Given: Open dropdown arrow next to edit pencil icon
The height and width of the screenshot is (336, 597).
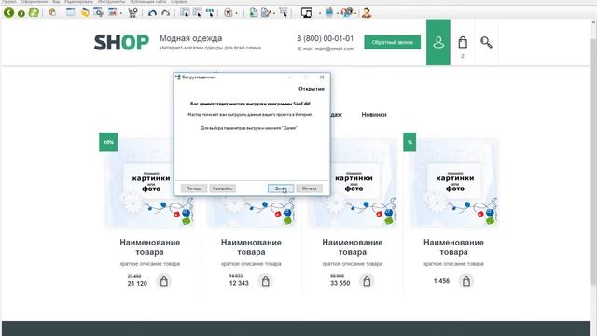Looking at the screenshot, I should (274, 13).
